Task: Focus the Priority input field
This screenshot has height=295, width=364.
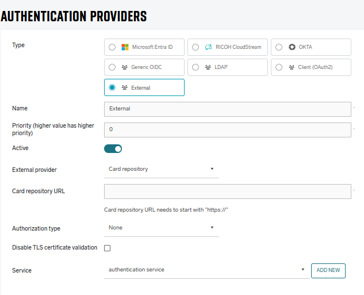Action: [x=227, y=129]
